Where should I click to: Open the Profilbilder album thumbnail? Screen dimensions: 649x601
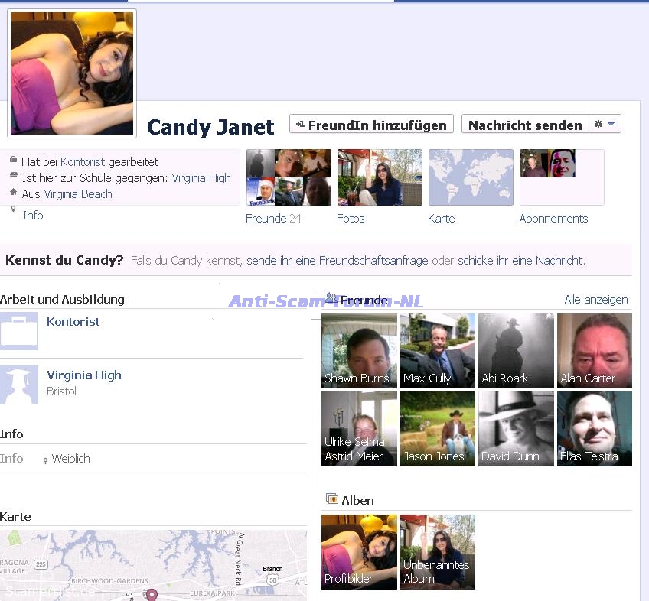(x=359, y=551)
